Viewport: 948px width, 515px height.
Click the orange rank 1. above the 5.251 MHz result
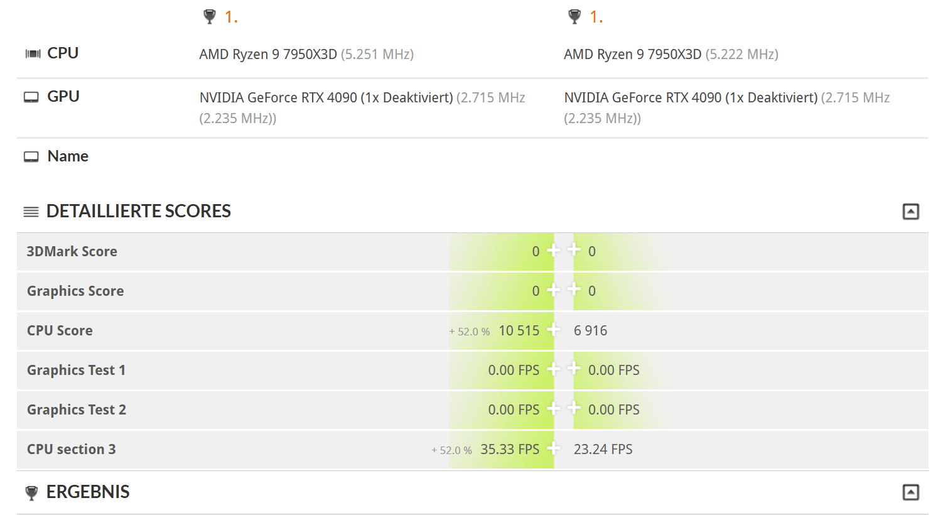pos(231,17)
